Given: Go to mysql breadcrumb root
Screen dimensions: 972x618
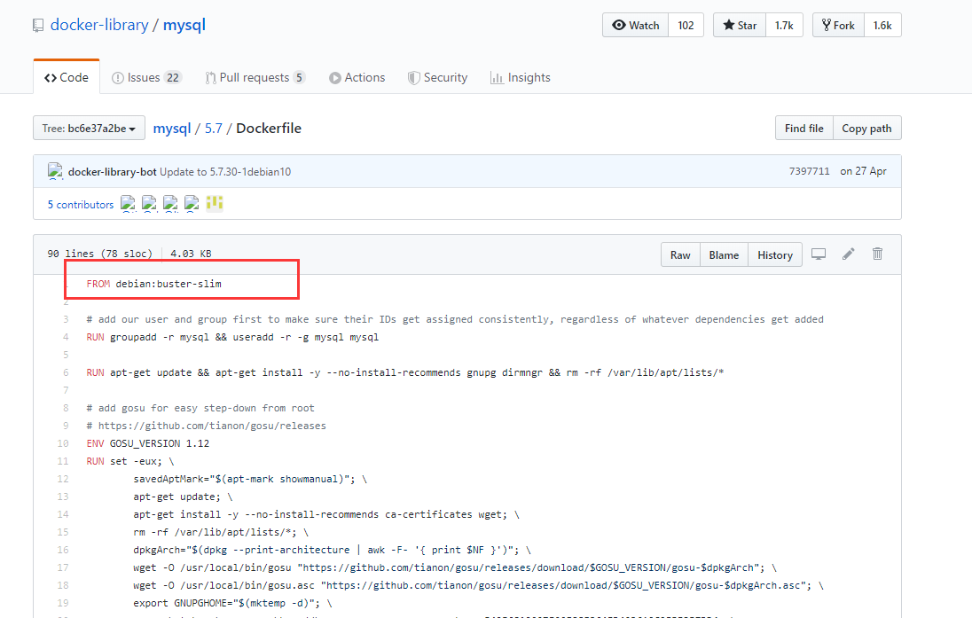Looking at the screenshot, I should point(172,129).
